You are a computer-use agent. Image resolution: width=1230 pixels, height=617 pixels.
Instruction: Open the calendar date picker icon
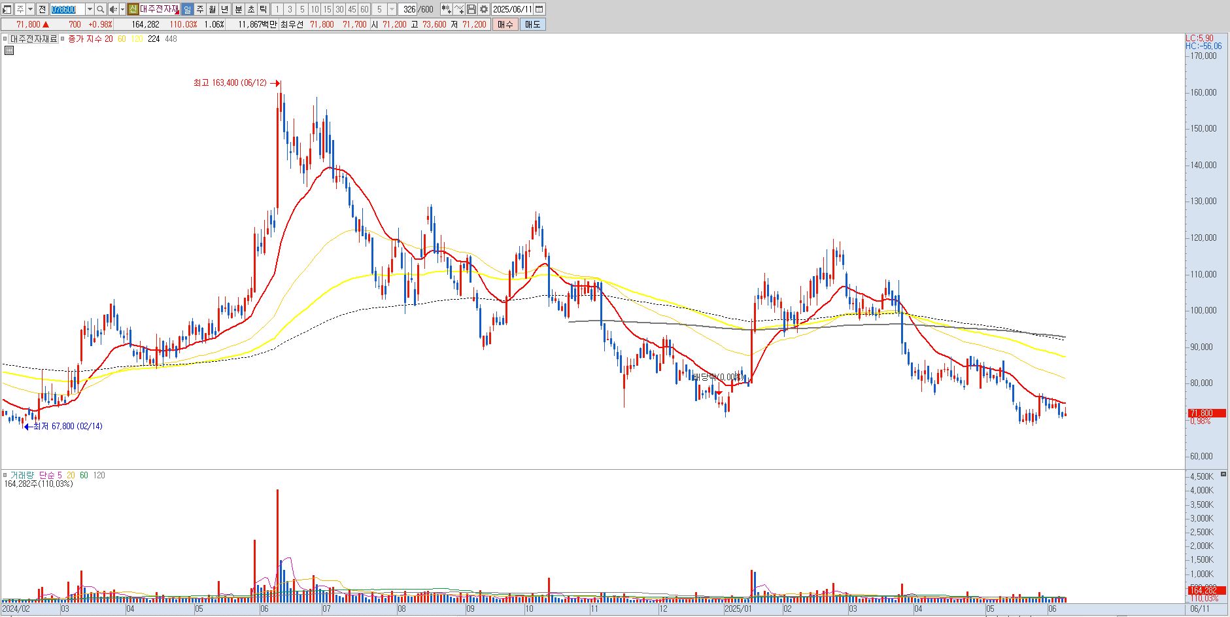point(539,9)
